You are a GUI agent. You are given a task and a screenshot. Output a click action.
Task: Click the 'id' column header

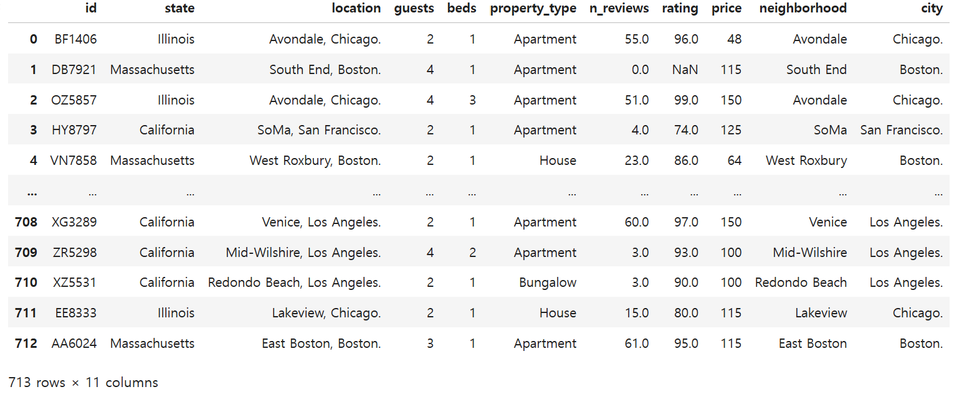[x=90, y=9]
